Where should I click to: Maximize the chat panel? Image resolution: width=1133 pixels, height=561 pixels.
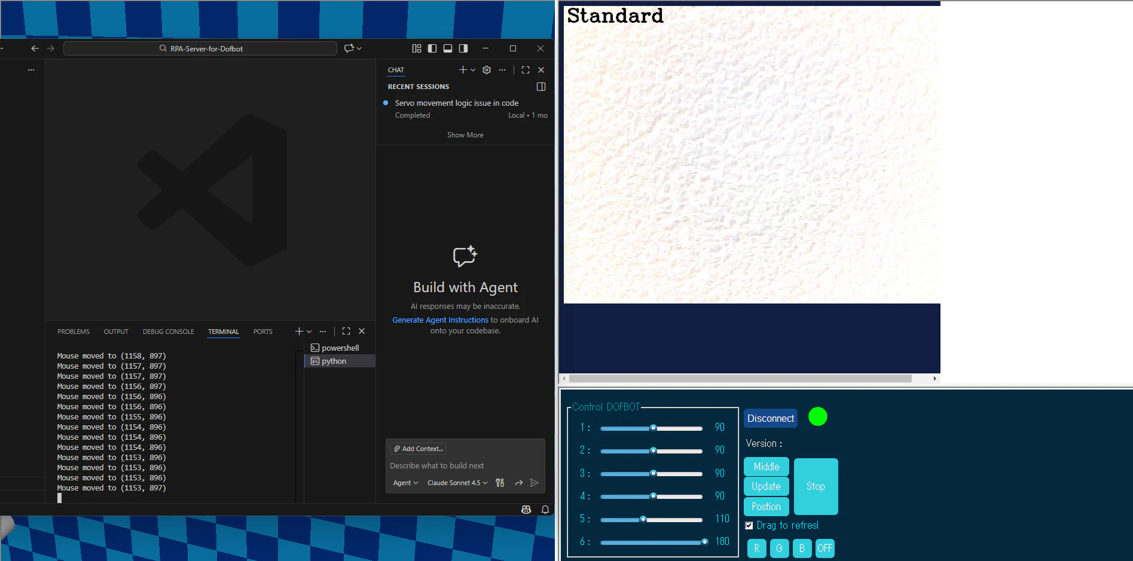pyautogui.click(x=526, y=70)
